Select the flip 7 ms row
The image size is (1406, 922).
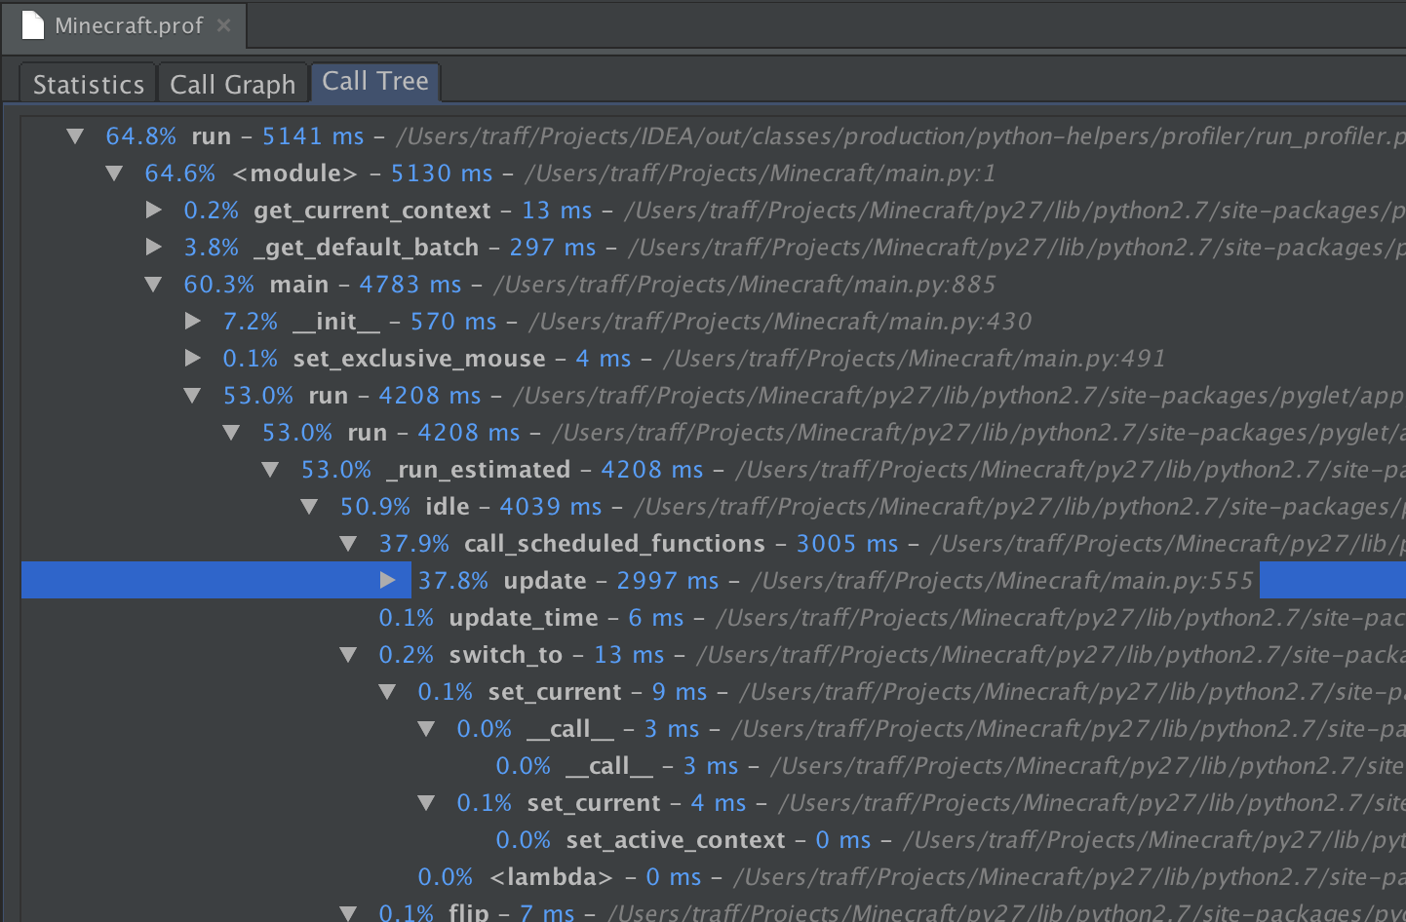click(714, 911)
